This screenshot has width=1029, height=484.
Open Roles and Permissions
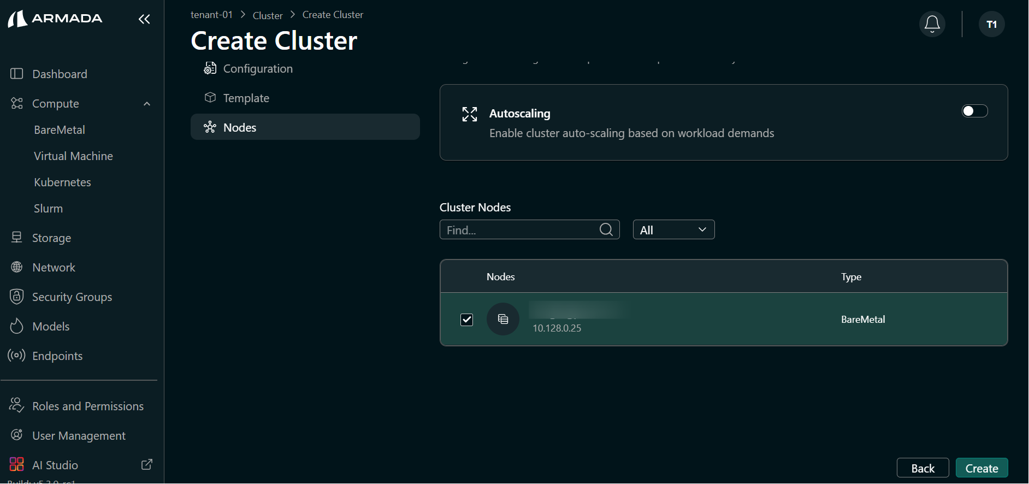pos(88,406)
